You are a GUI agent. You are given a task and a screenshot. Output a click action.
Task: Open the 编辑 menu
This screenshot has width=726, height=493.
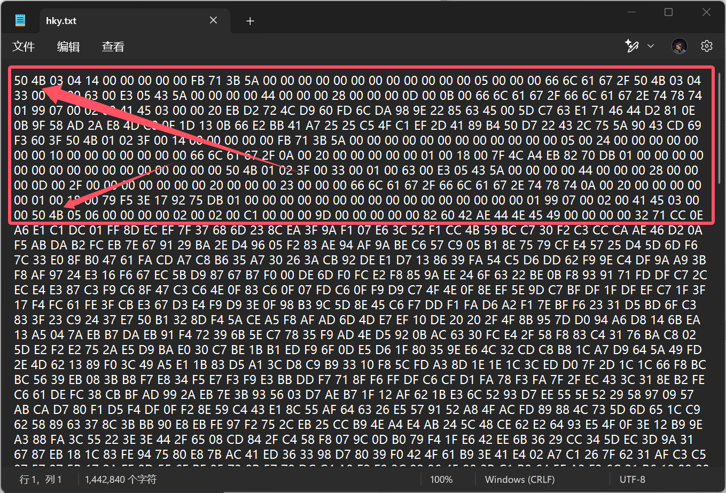tap(68, 47)
